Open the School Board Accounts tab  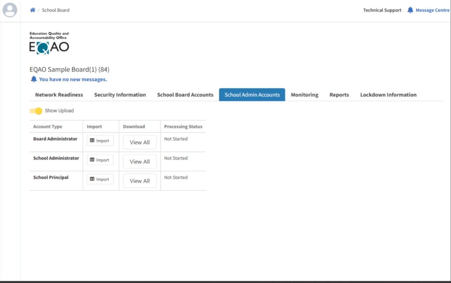(x=185, y=95)
